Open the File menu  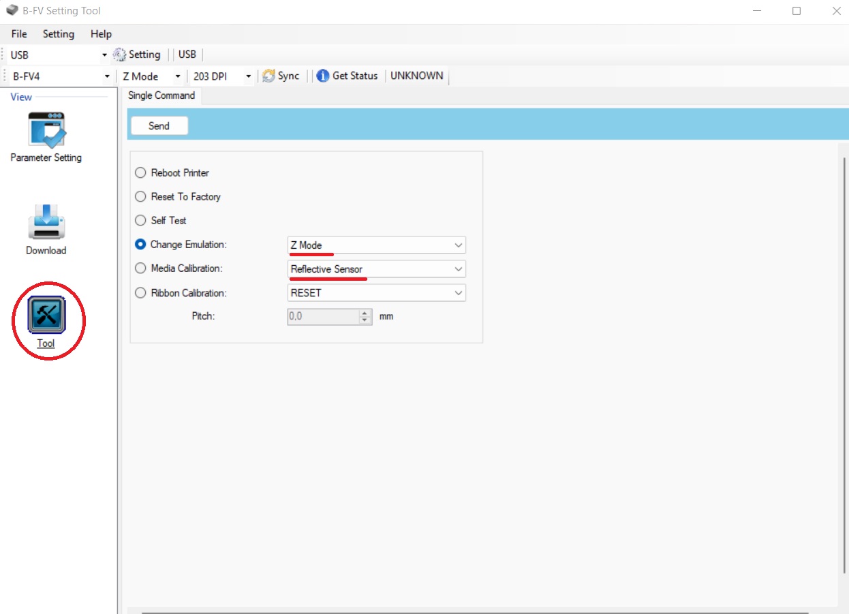point(19,33)
